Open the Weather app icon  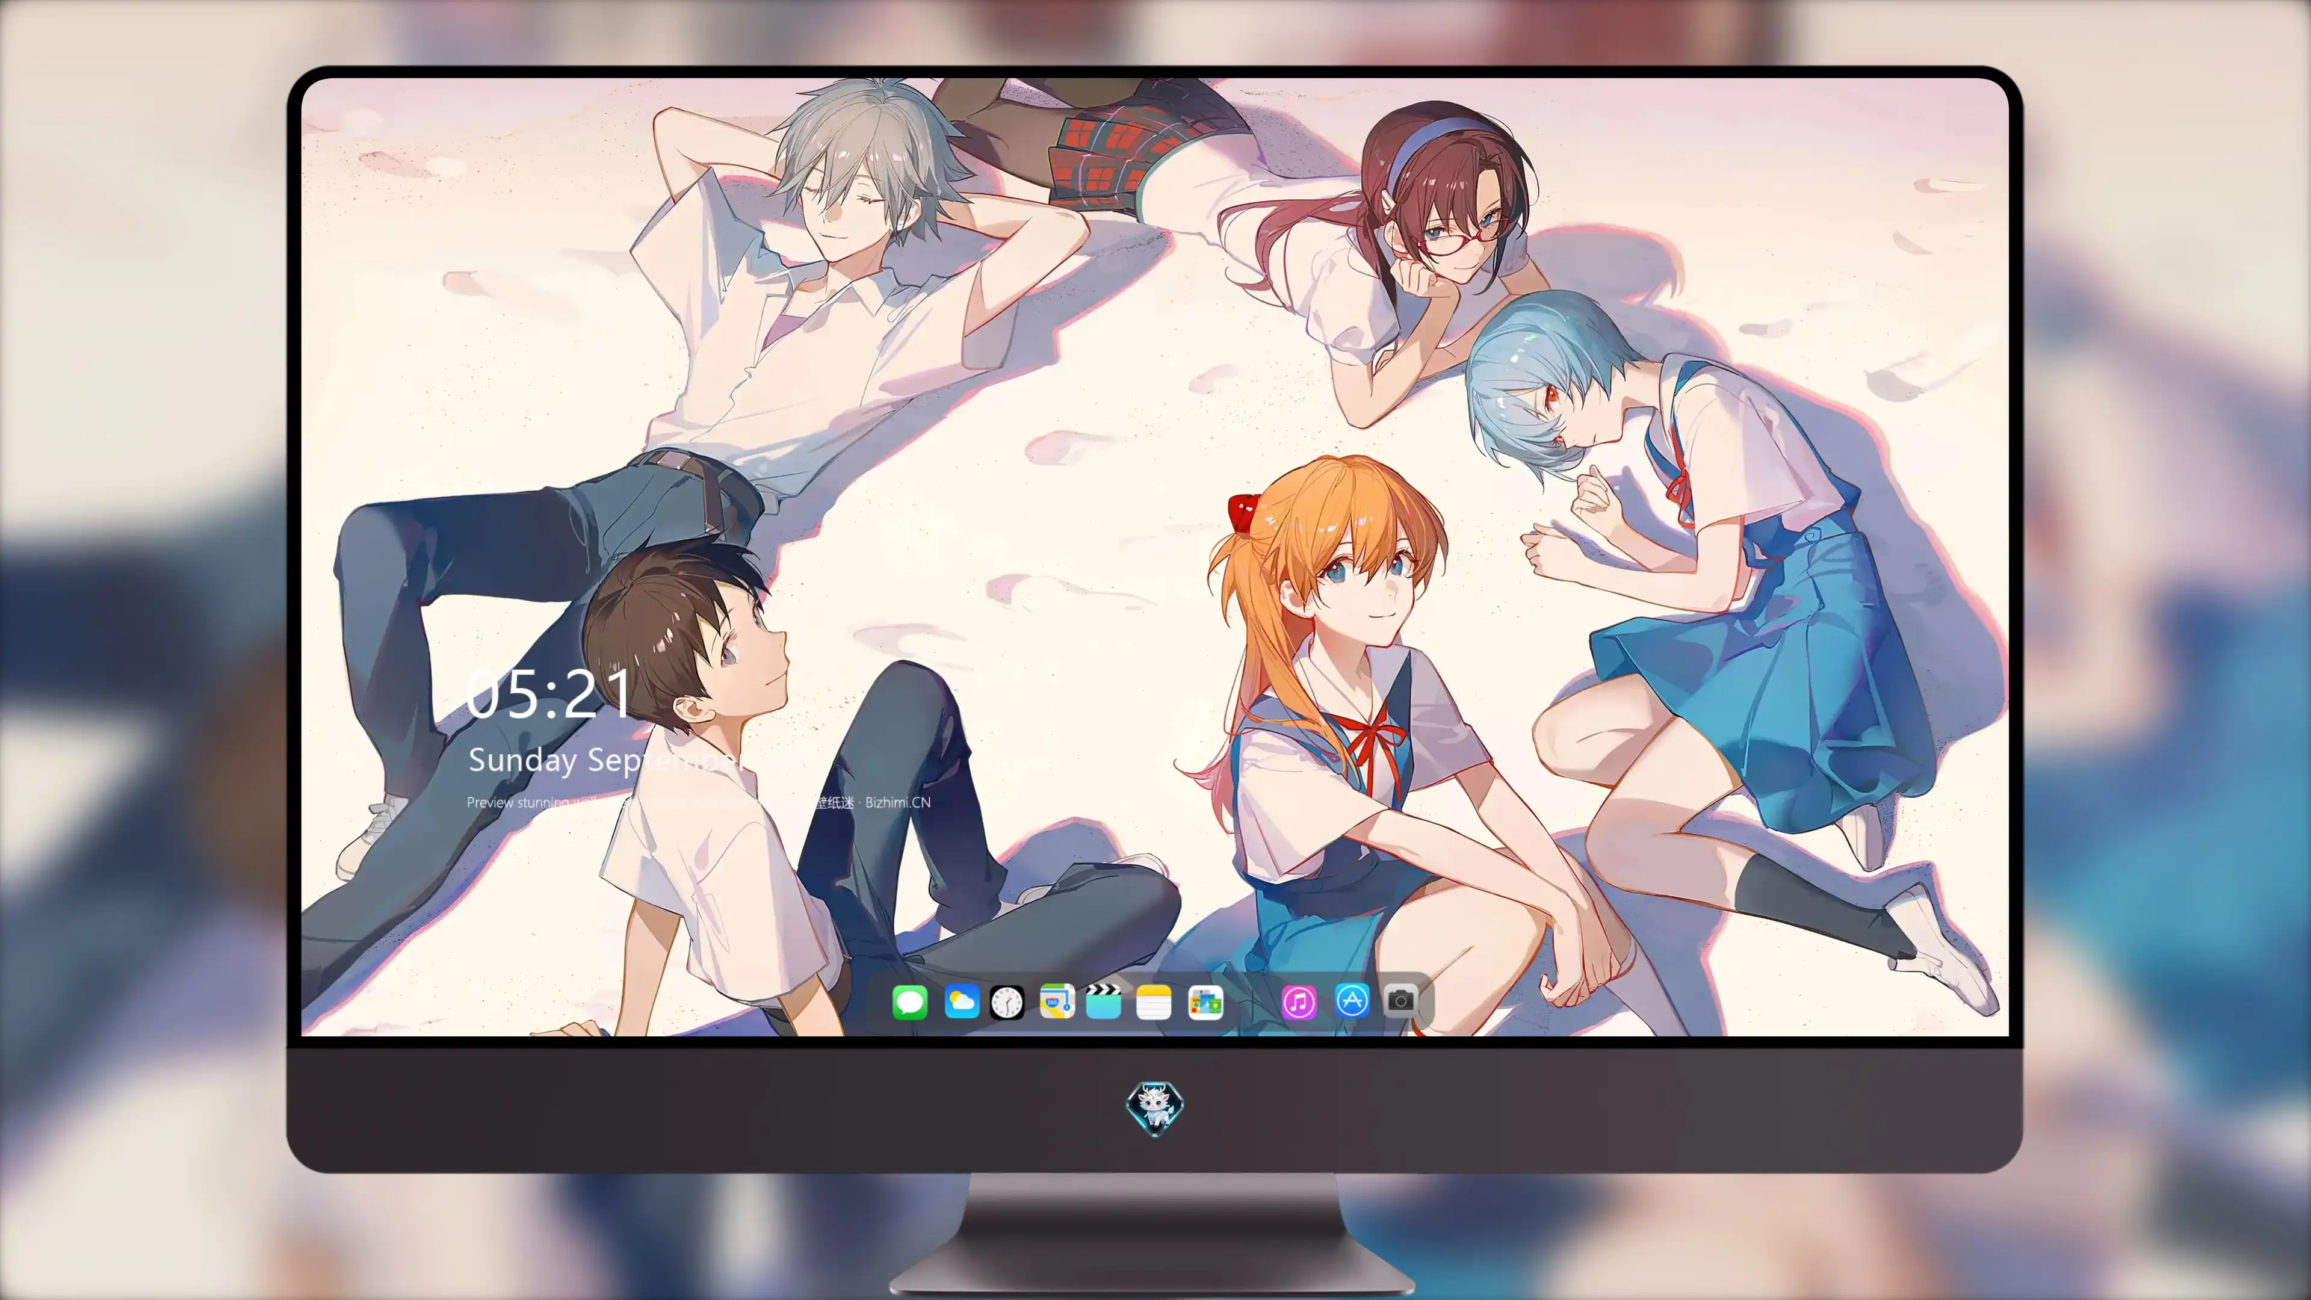962,1001
